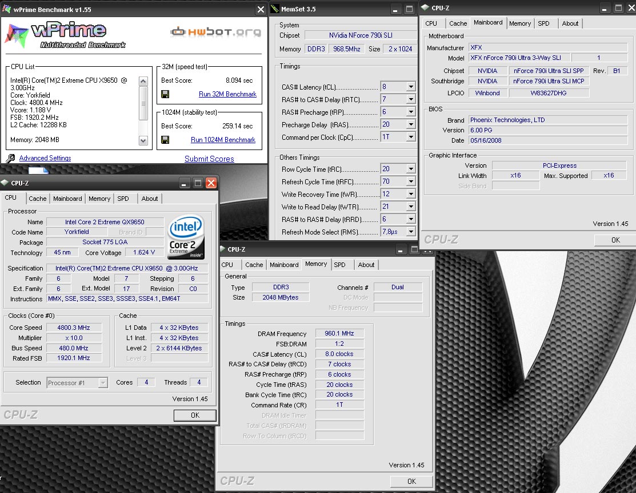Minimize the CPU-Z CPU window
This screenshot has width=636, height=493.
pos(184,183)
